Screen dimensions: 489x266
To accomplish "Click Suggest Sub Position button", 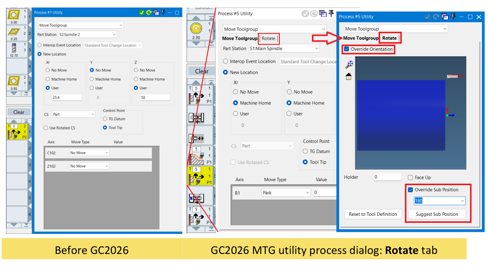I will point(437,214).
